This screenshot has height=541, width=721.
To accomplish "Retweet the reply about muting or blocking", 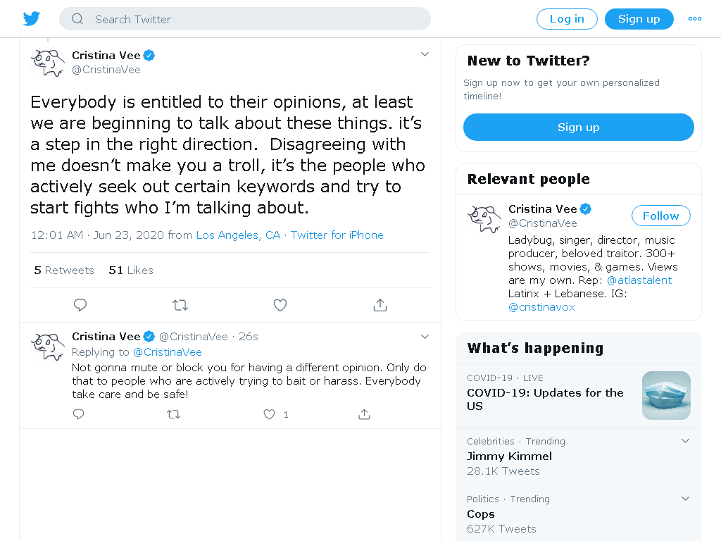I will pos(173,414).
